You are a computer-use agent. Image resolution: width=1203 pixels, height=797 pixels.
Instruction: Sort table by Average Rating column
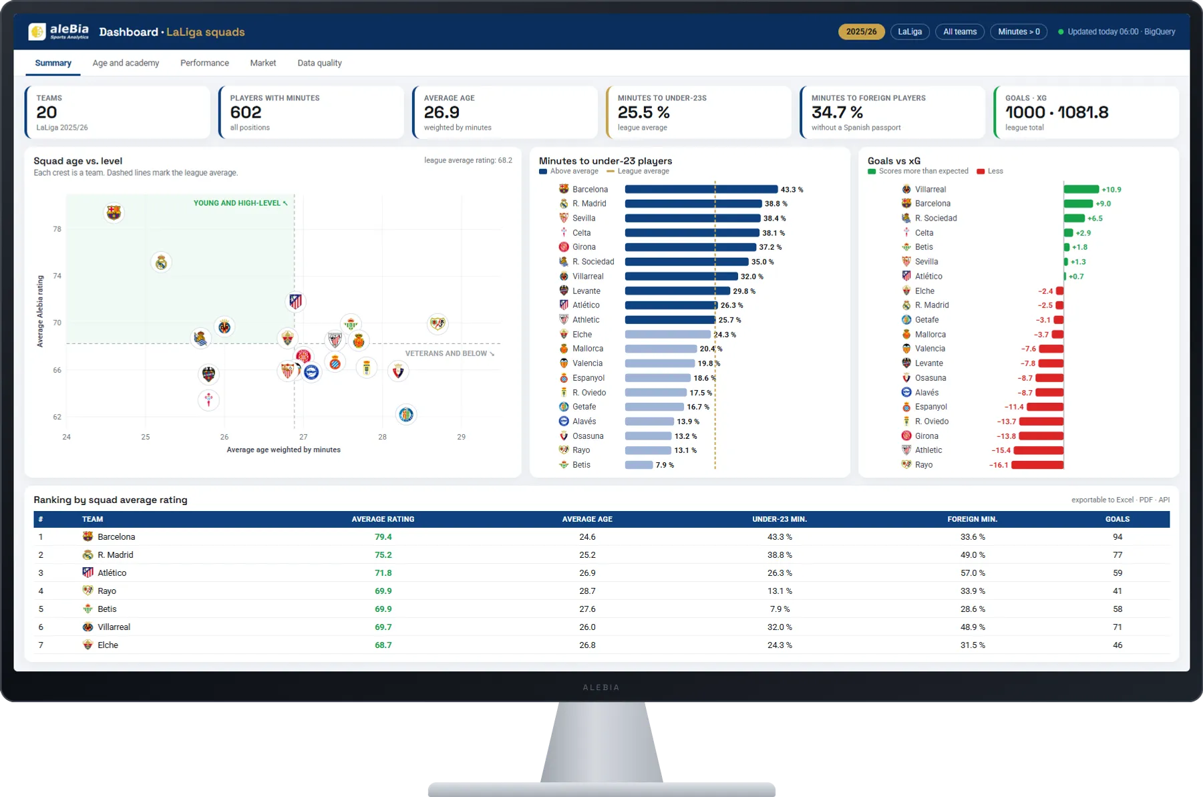383,519
